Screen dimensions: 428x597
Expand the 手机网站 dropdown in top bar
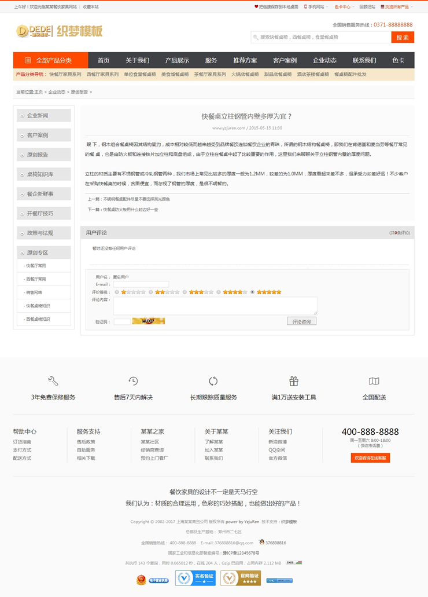316,7
